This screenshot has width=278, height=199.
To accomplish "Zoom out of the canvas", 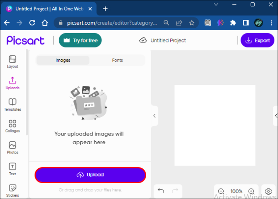I will pos(221,191).
